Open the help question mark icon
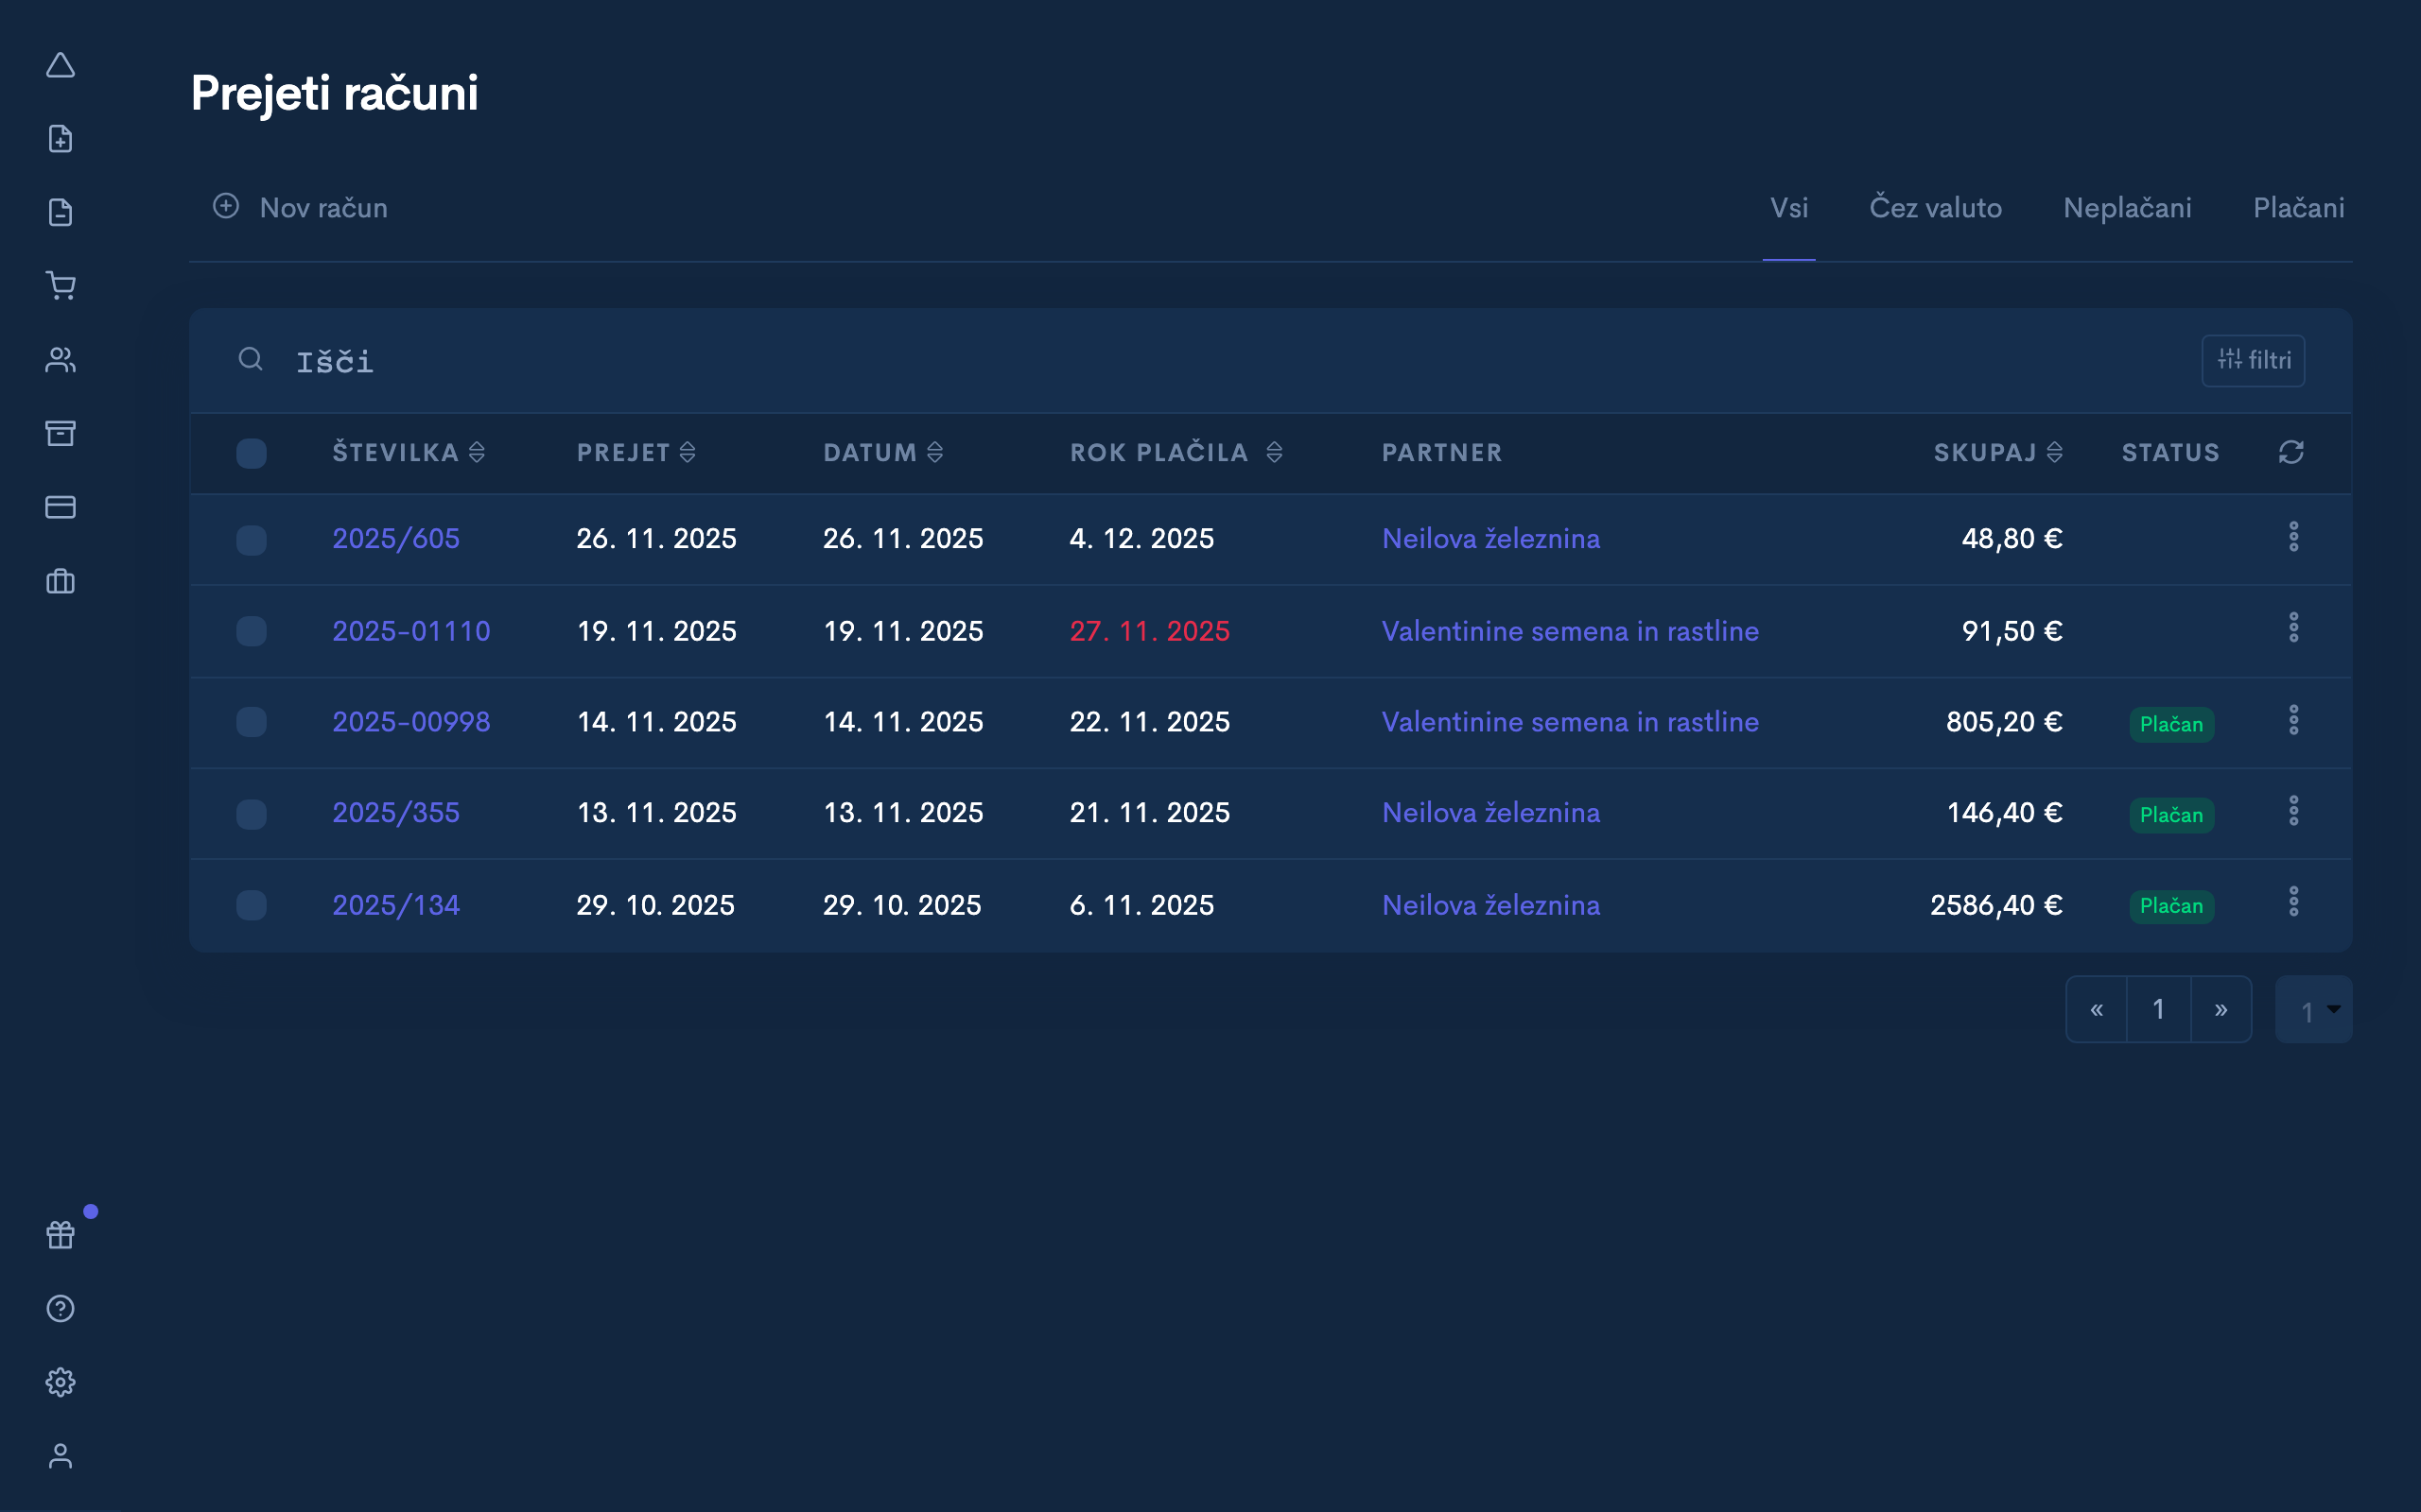 click(61, 1308)
